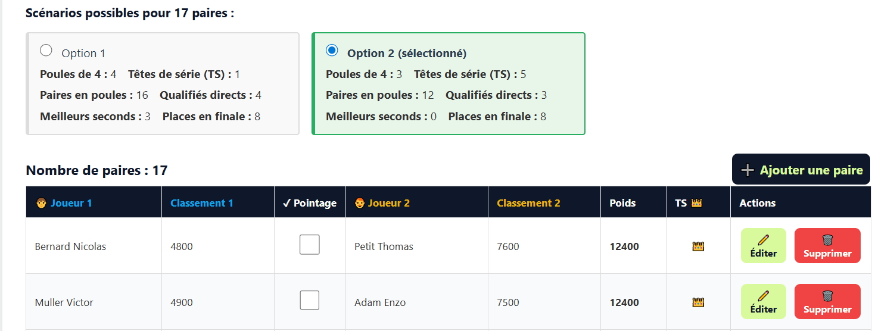Viewport: 872px width, 331px height.
Task: Click the Pointage column header
Action: [310, 203]
